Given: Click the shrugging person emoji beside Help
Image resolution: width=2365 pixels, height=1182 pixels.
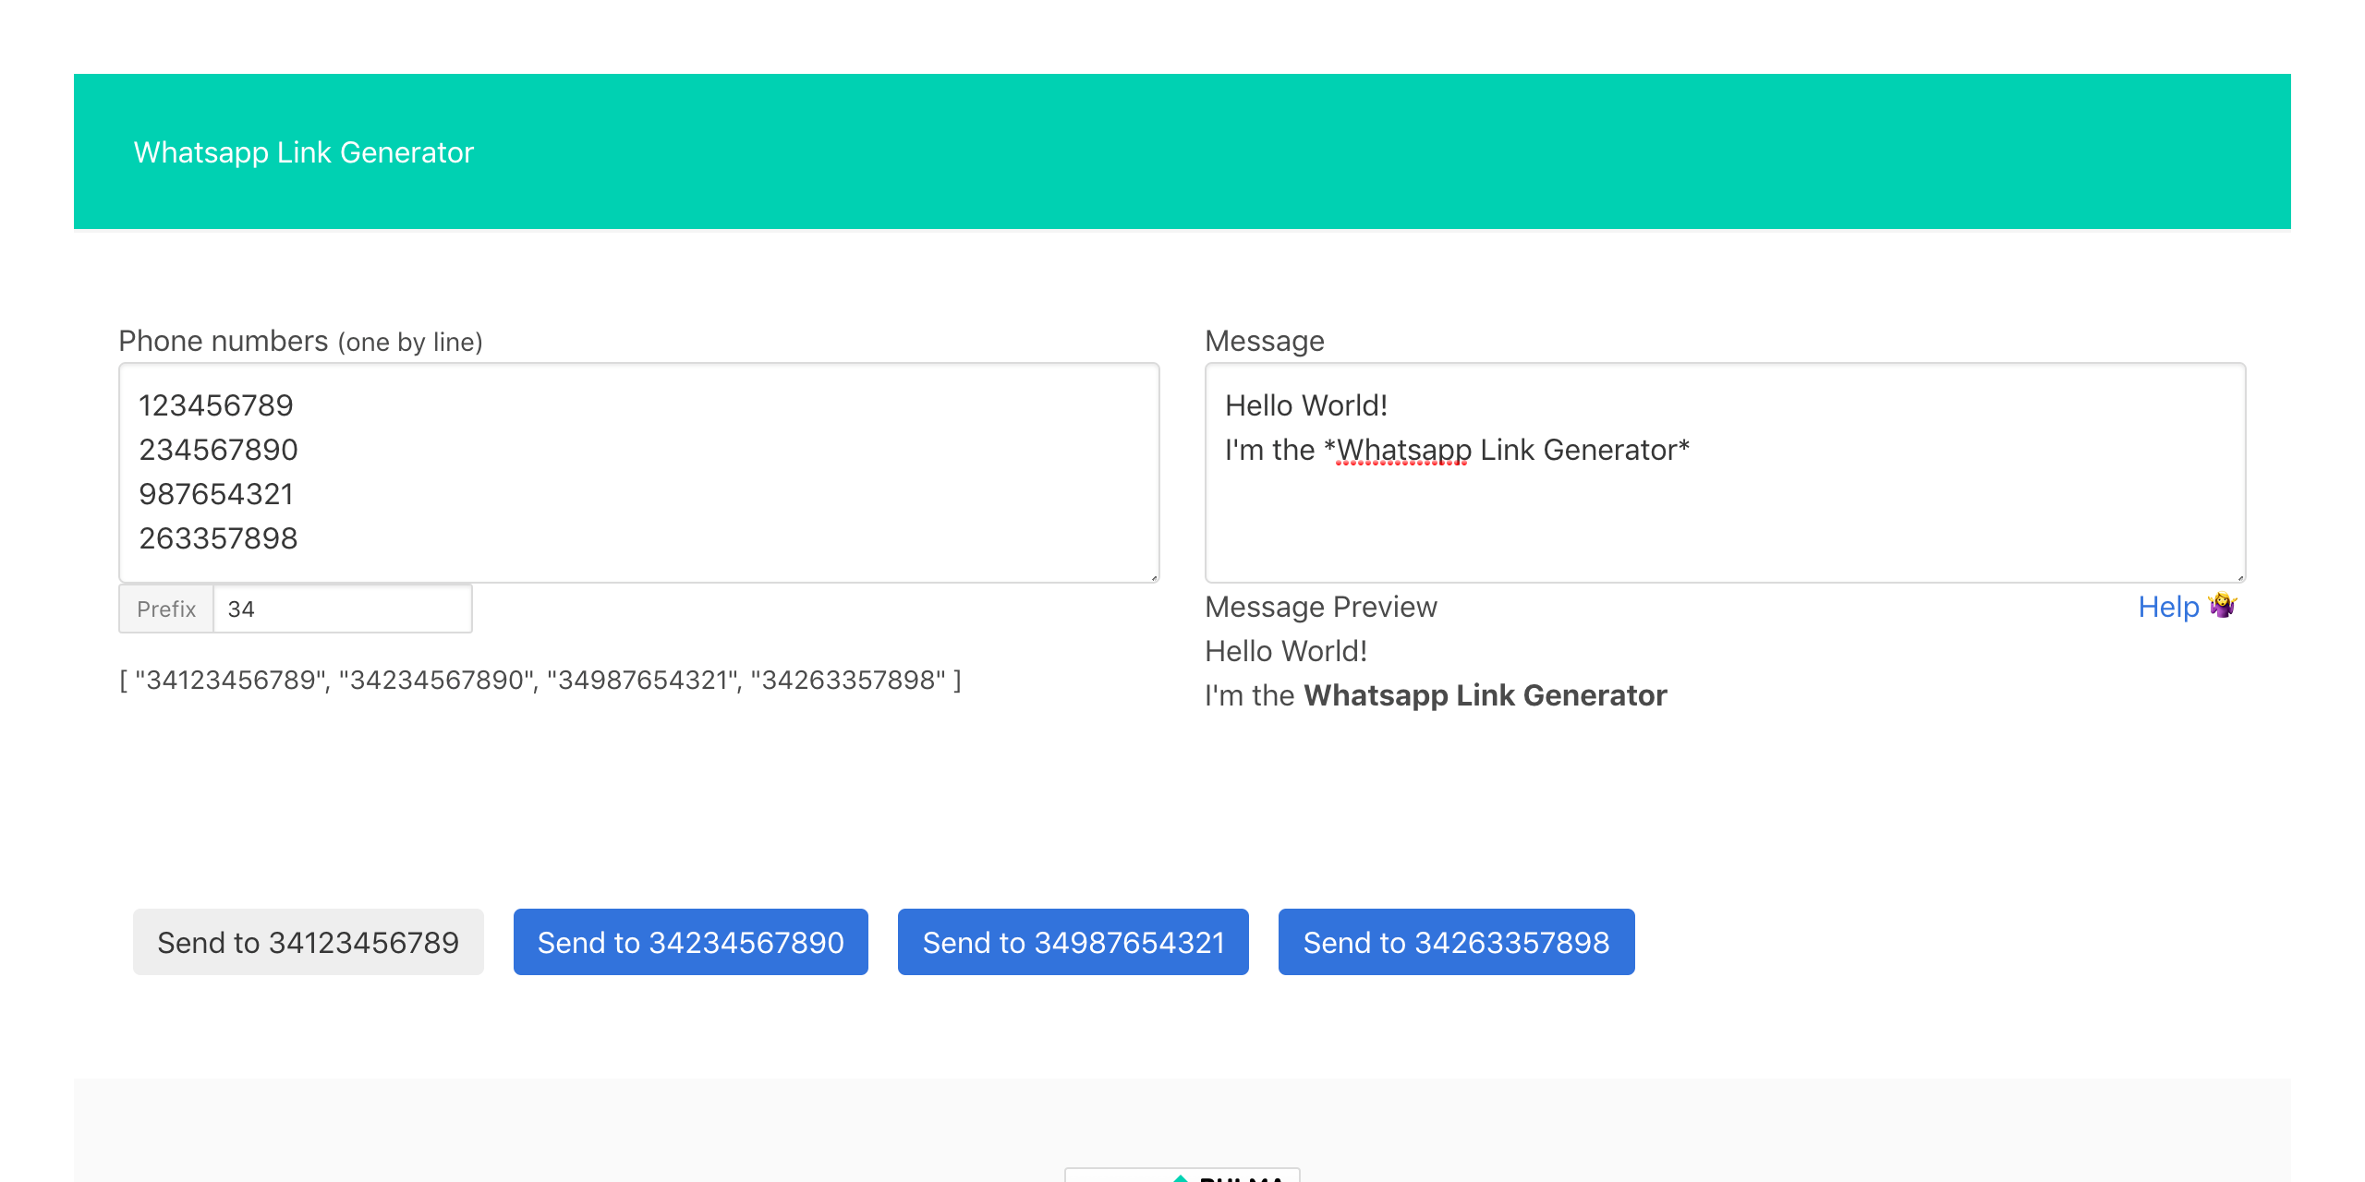Looking at the screenshot, I should coord(2223,606).
